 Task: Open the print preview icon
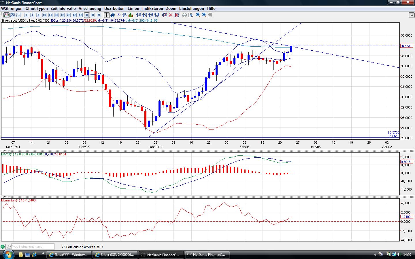tap(190, 15)
